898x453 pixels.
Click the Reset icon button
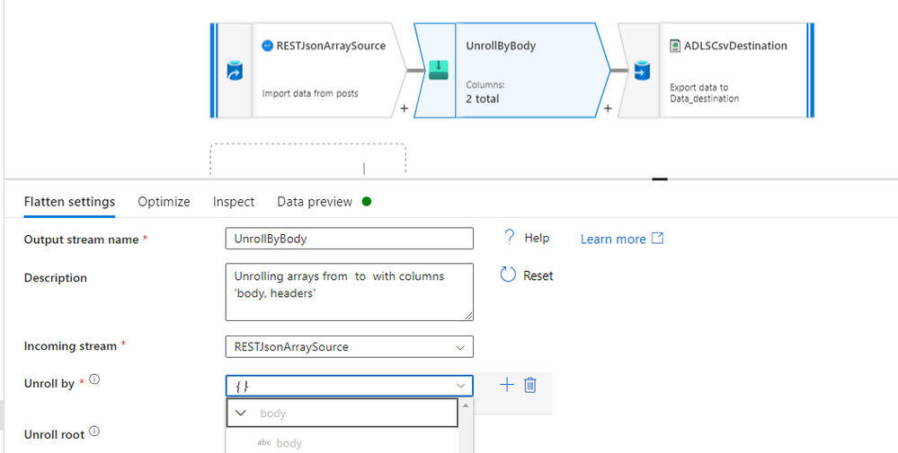point(509,275)
